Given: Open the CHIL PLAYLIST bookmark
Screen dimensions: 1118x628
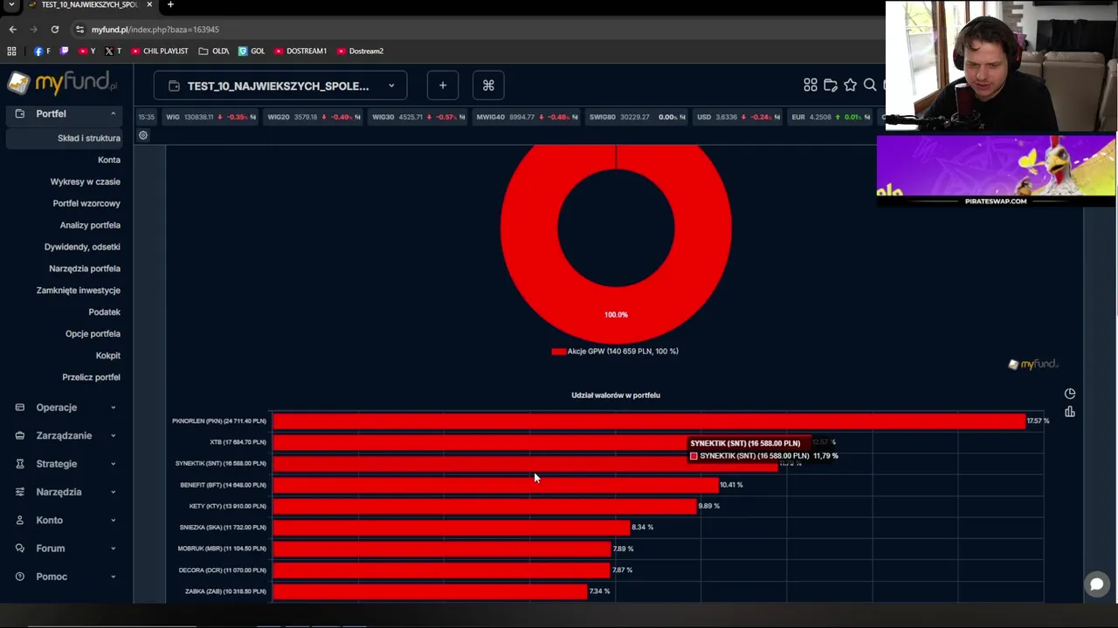Looking at the screenshot, I should [x=160, y=51].
